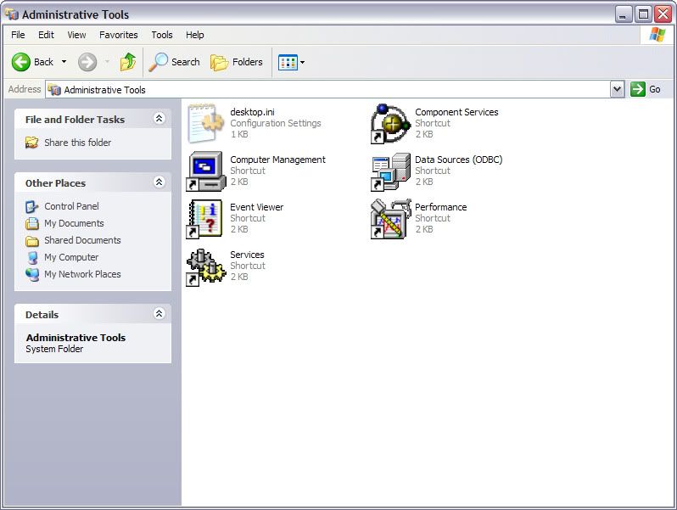The image size is (677, 510).
Task: Select the Services gears icon
Action: [x=205, y=266]
